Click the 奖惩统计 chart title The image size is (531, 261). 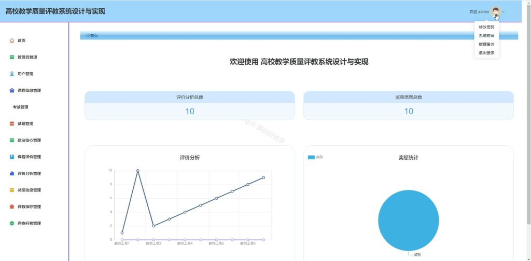coord(409,158)
